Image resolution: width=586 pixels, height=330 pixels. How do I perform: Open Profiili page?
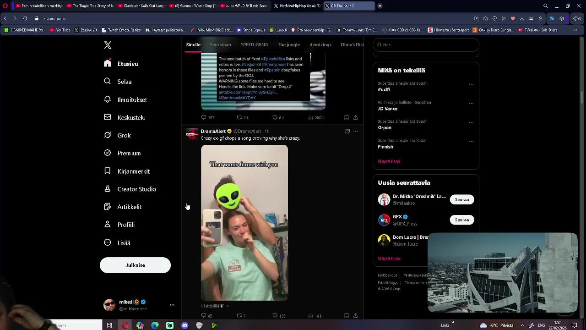(119, 225)
